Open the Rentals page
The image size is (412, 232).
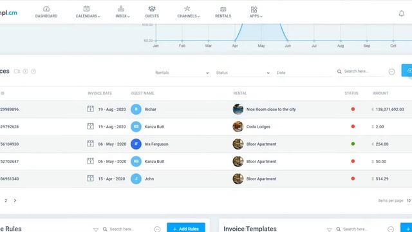[223, 12]
